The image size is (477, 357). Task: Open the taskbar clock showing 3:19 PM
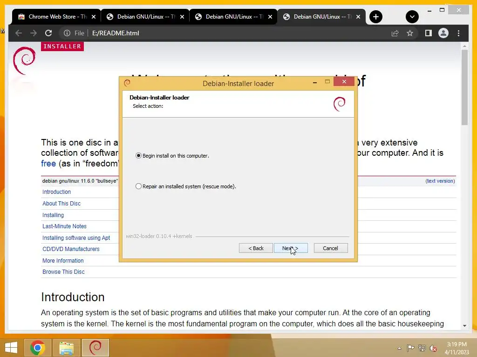click(457, 348)
